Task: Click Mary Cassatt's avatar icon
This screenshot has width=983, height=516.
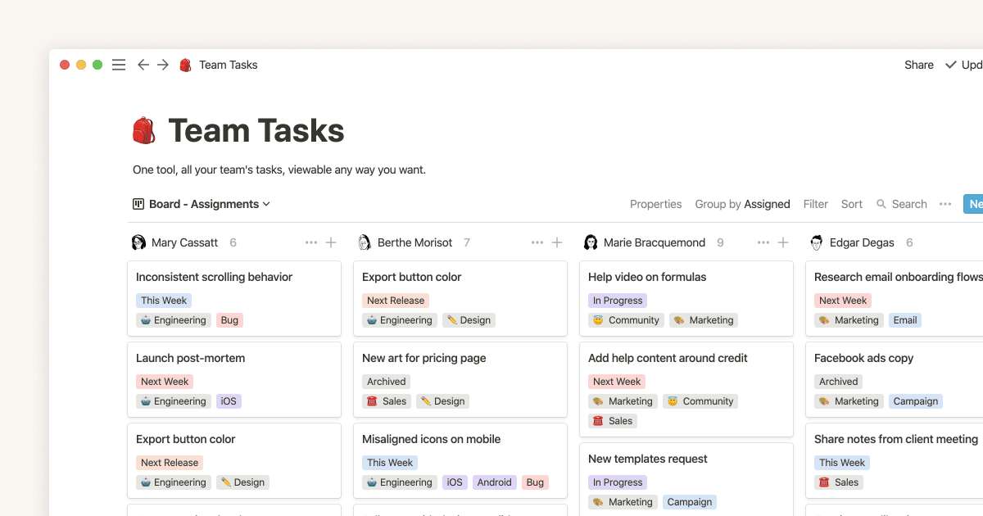Action: coord(138,242)
